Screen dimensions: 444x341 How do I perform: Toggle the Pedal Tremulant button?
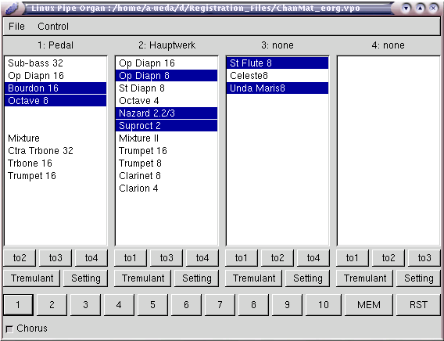coord(32,278)
